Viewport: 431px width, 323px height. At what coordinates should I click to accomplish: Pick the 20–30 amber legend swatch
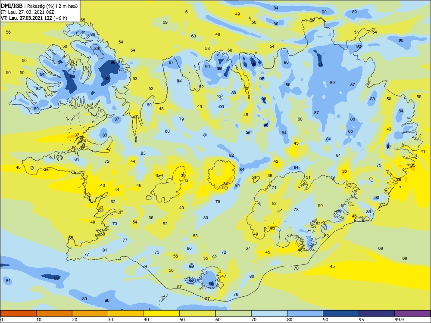click(90, 314)
